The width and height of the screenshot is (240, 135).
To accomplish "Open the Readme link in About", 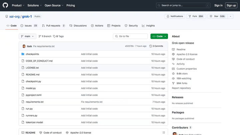I will point(179,49).
